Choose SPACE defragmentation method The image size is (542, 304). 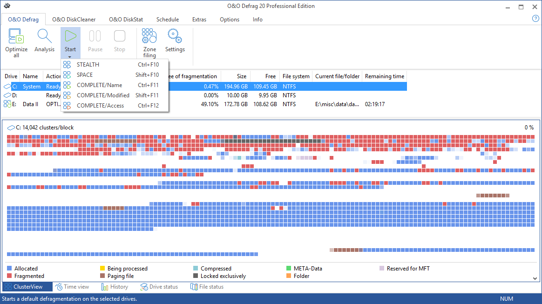(115, 74)
